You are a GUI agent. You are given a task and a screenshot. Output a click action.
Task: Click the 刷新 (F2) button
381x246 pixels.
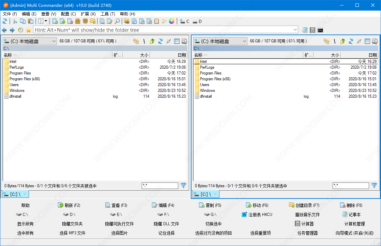tap(69, 205)
